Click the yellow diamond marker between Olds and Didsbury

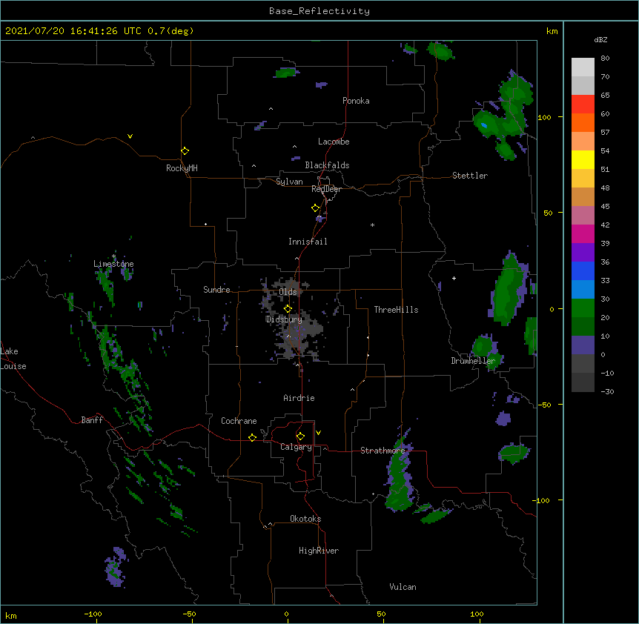coord(288,309)
